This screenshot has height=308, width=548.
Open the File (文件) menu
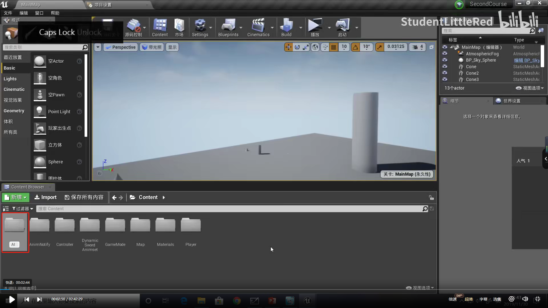(x=8, y=13)
